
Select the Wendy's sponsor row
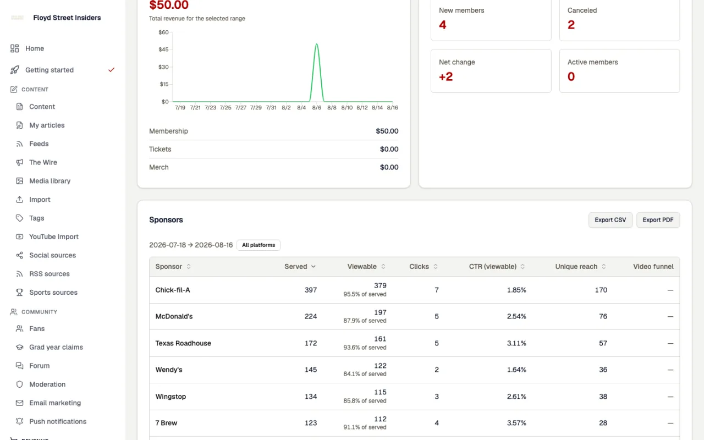pyautogui.click(x=414, y=370)
